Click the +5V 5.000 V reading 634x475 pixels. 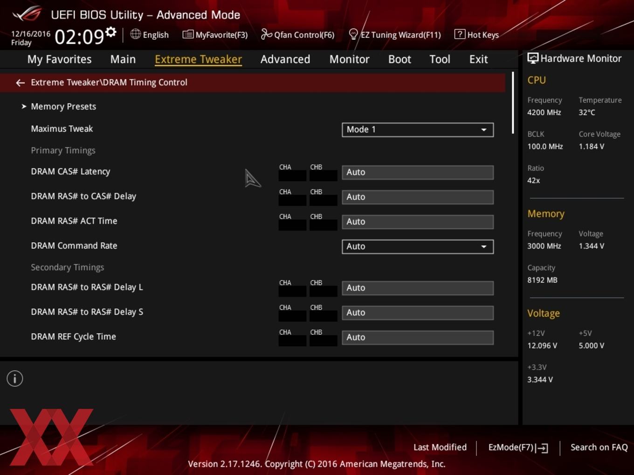(592, 346)
